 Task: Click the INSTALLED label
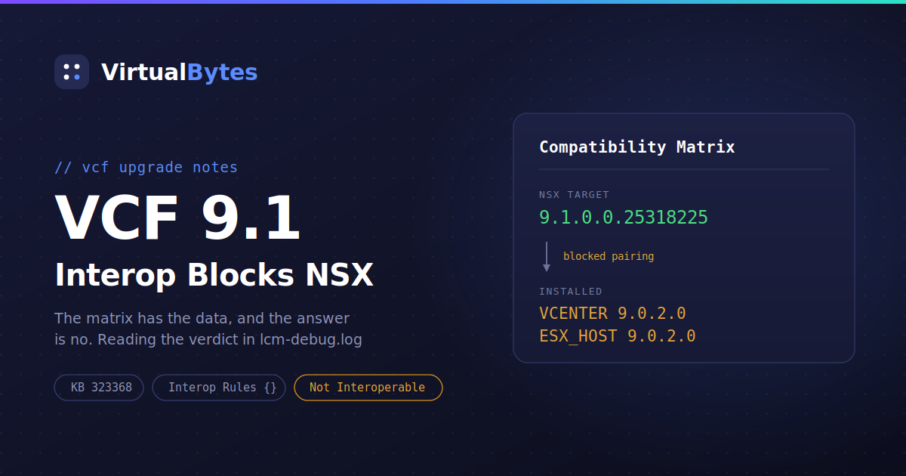(x=571, y=291)
